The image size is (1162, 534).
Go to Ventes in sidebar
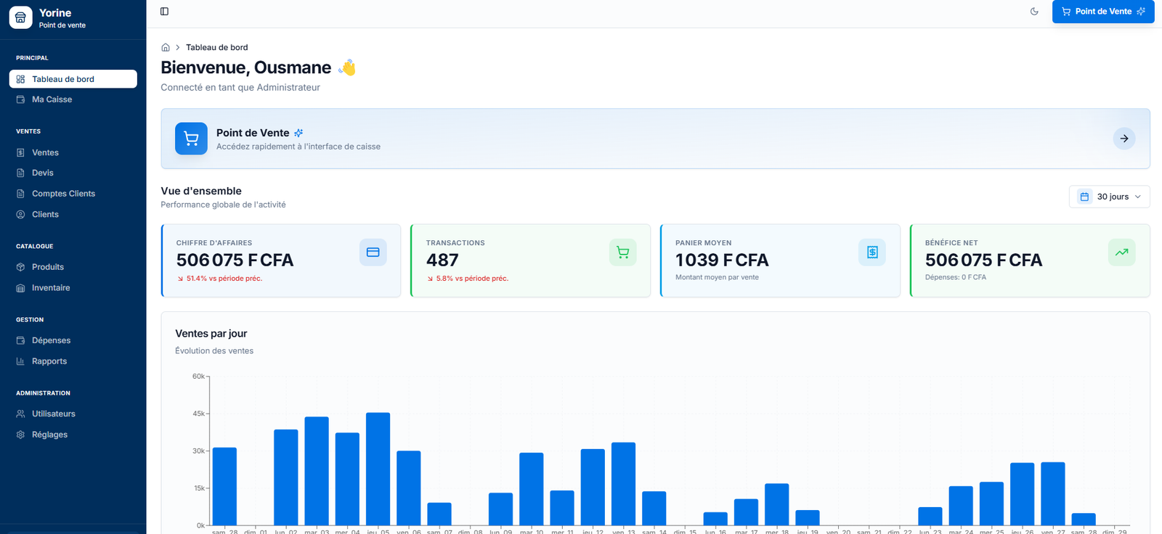[x=45, y=152]
